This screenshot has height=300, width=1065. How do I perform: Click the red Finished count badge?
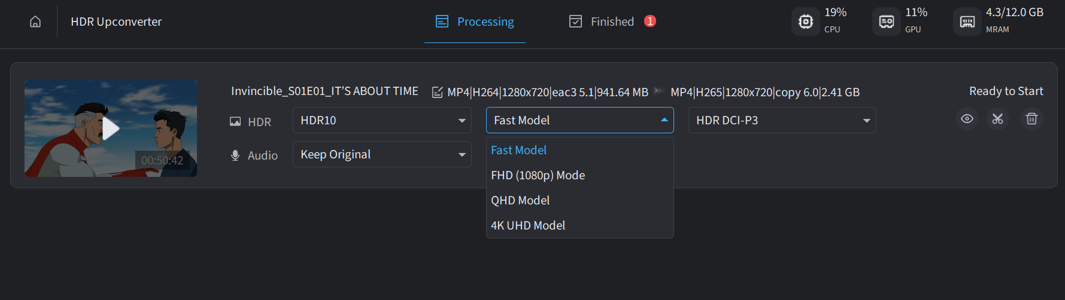point(650,21)
